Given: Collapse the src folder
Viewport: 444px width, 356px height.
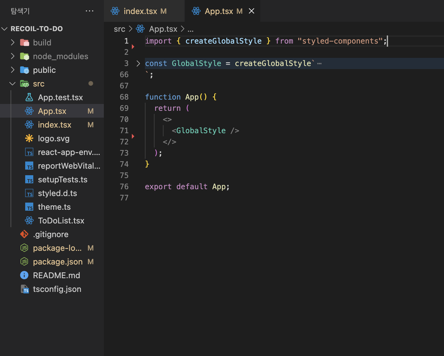Looking at the screenshot, I should pos(13,84).
